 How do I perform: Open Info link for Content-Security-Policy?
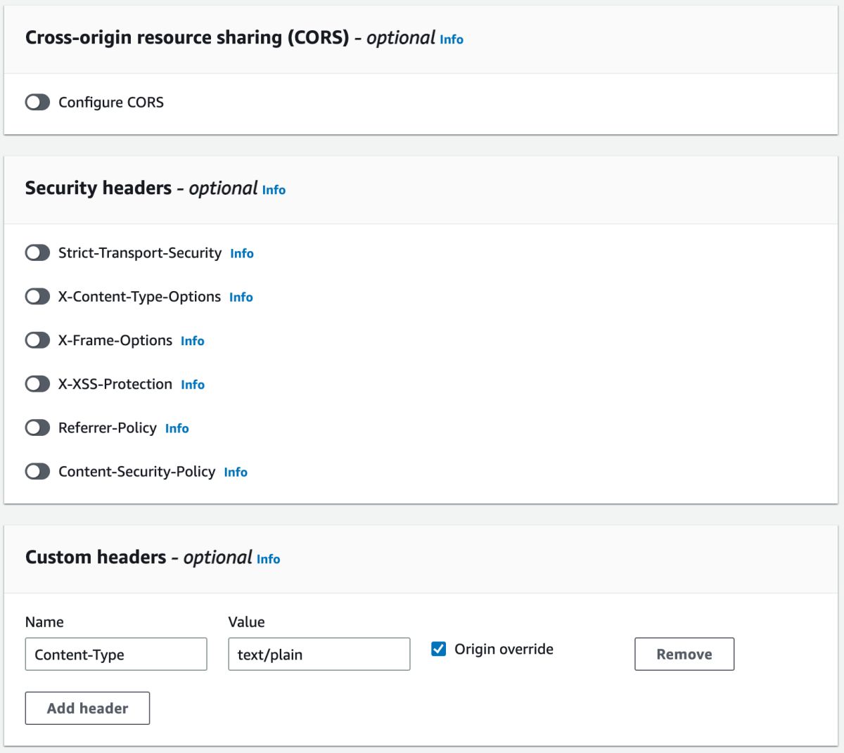[236, 472]
